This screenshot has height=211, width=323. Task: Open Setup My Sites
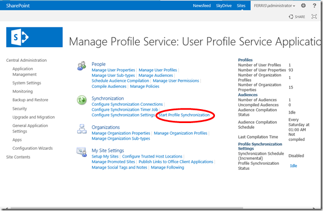coord(105,156)
